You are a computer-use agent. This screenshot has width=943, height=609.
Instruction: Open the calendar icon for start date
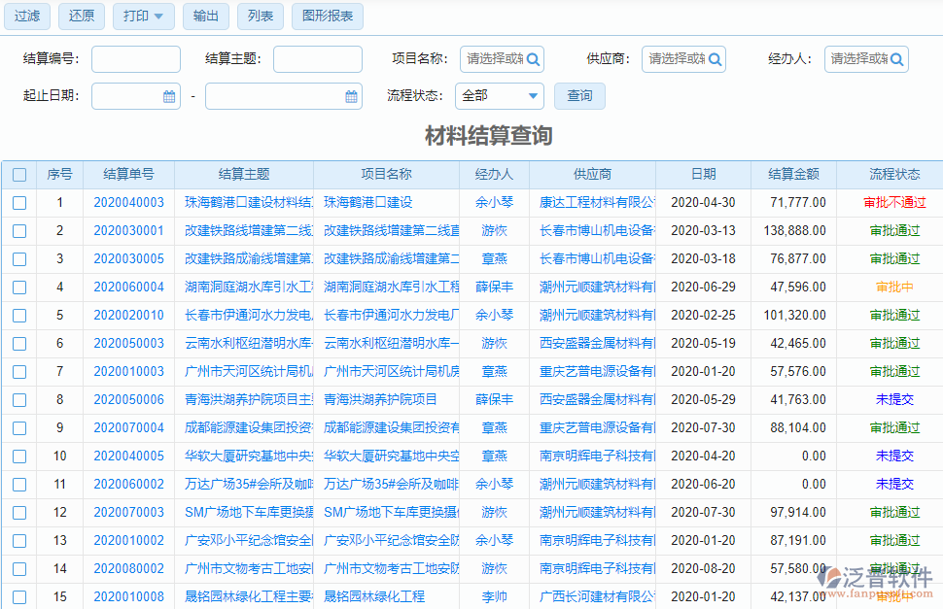coord(169,96)
